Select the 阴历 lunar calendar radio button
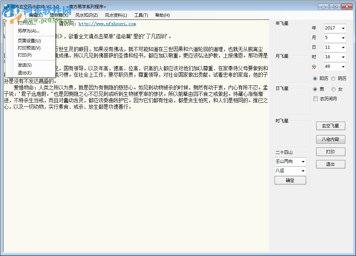The height and width of the screenshot is (256, 356). coord(333,79)
